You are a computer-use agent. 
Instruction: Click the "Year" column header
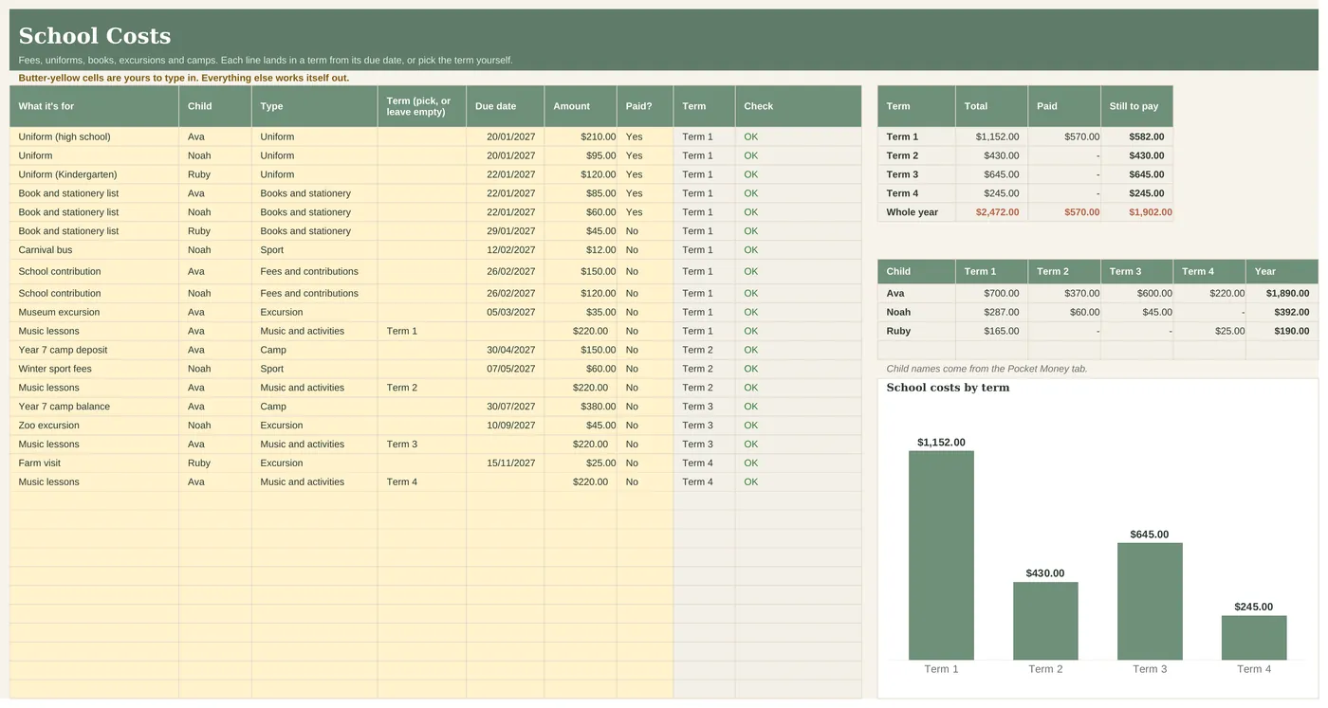(1282, 271)
